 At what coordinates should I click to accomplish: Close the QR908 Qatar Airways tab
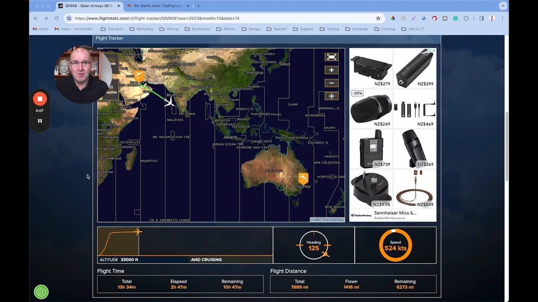point(119,6)
